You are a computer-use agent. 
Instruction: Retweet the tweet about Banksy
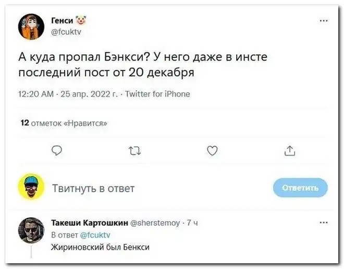click(x=134, y=151)
